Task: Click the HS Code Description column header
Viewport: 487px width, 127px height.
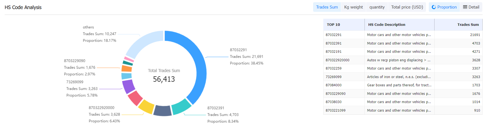Action: (x=386, y=25)
